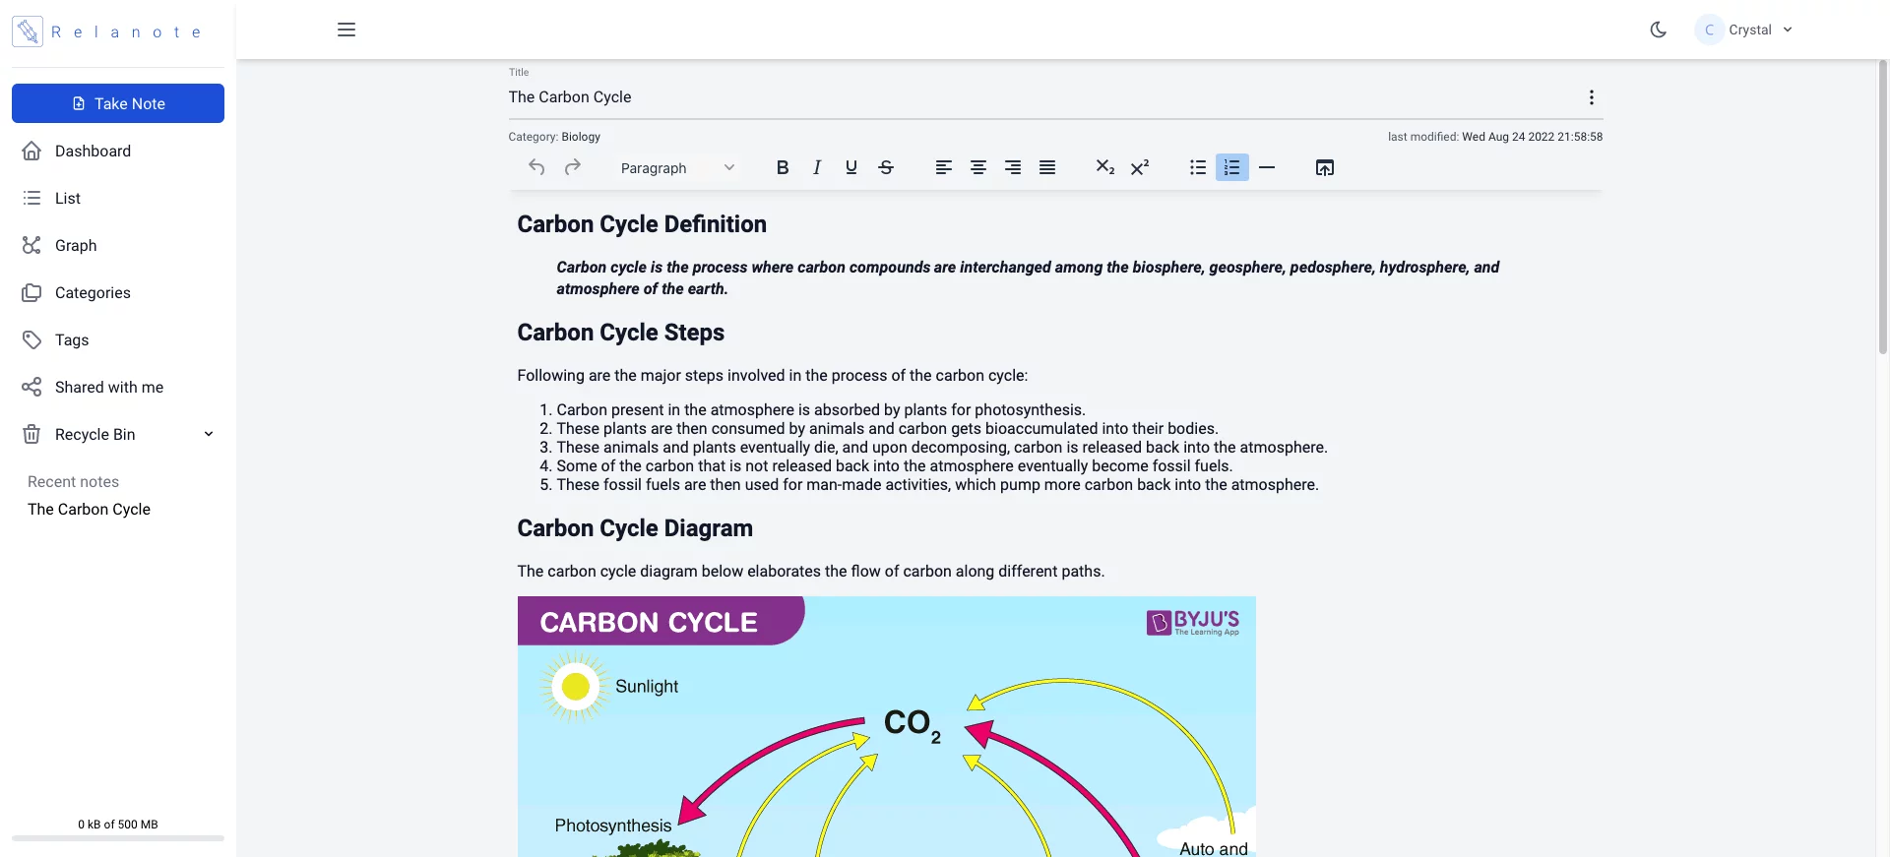This screenshot has width=1890, height=857.
Task: Open the Tags page
Action: (118, 339)
